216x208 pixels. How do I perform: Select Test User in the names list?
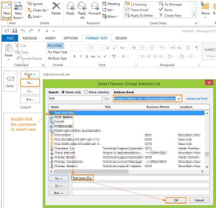[127, 113]
